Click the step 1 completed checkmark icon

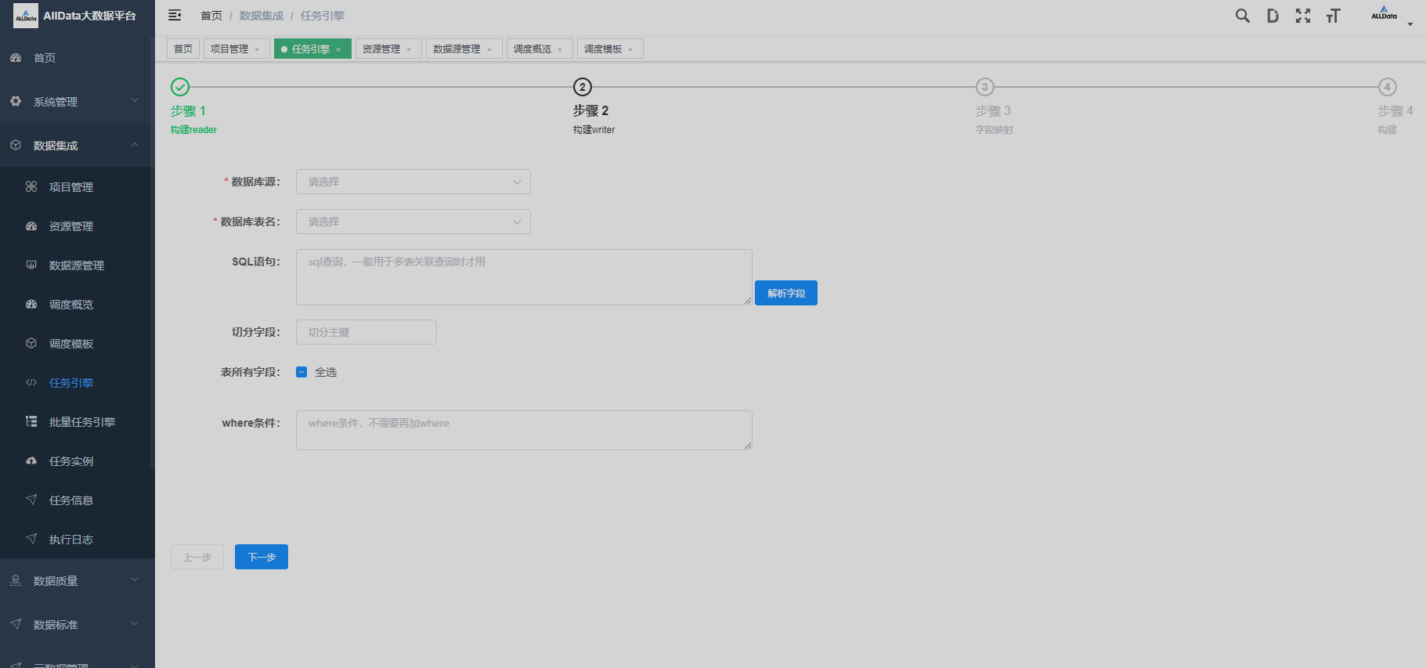(180, 87)
